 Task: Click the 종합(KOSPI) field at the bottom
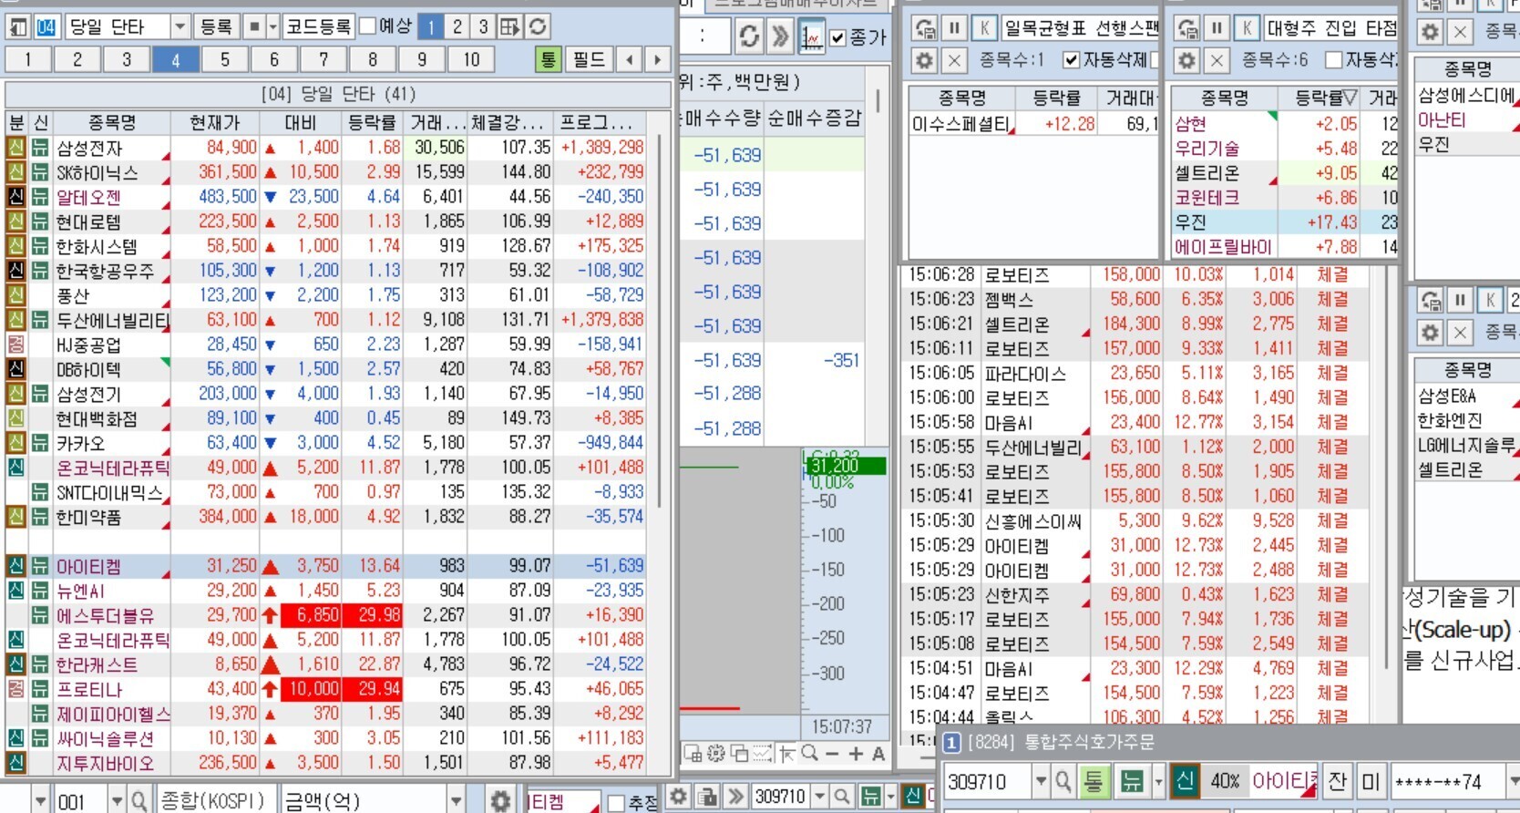click(215, 801)
